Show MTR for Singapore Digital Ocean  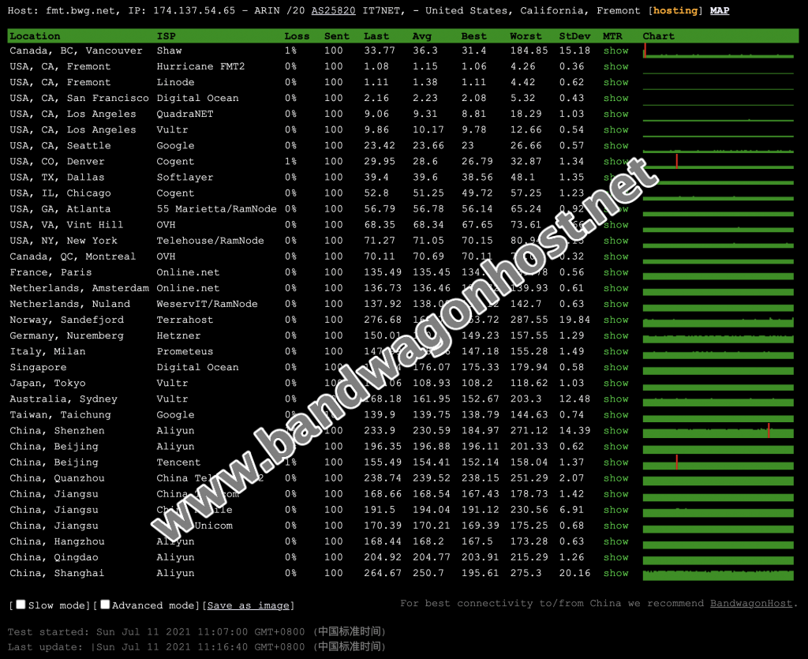tap(615, 367)
